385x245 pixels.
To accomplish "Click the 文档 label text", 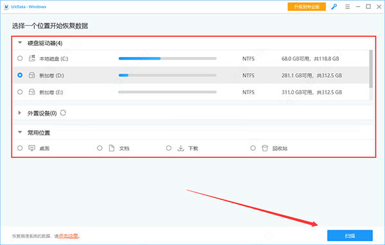I will [124, 148].
